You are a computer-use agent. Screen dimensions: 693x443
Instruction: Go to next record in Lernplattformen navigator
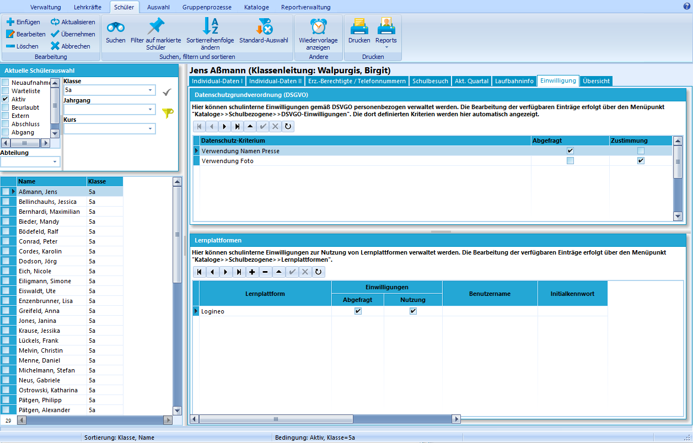225,272
